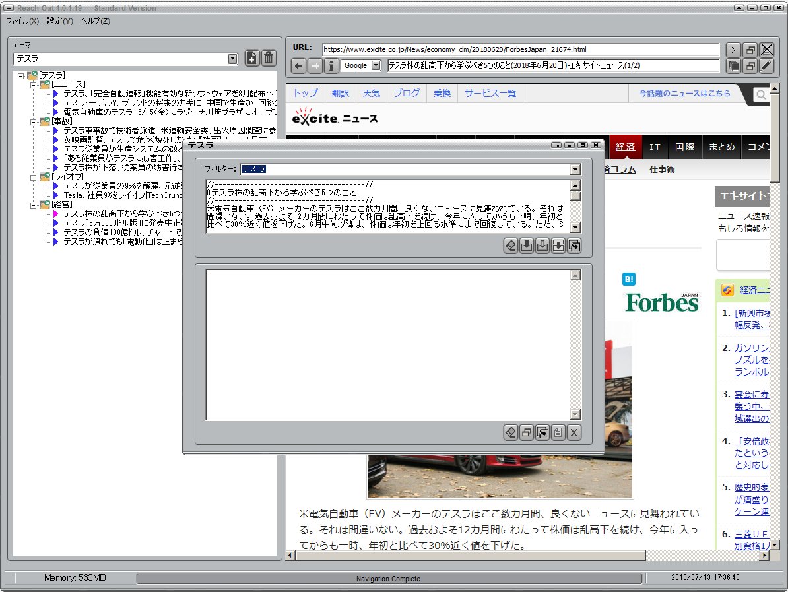The width and height of the screenshot is (788, 592).
Task: Select tree item テスラが潰れても「電動化」は止まら
Action: click(123, 242)
